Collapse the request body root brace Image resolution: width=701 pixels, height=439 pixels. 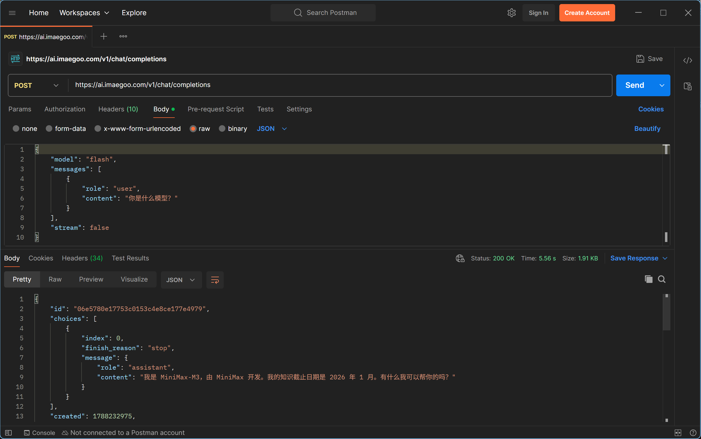37,150
